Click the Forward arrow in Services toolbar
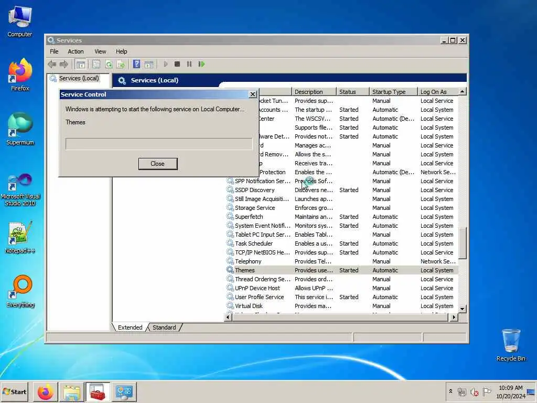This screenshot has width=537, height=403. [63, 64]
